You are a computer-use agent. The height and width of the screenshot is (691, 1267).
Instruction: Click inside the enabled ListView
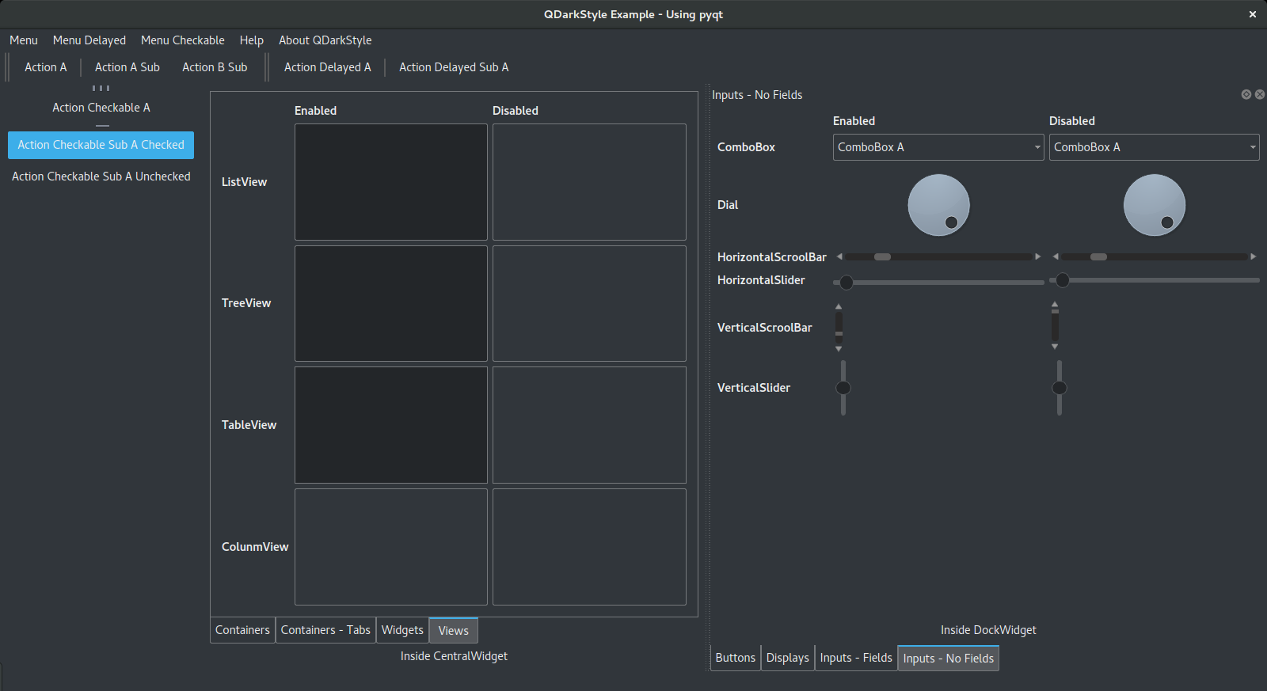pyautogui.click(x=391, y=182)
